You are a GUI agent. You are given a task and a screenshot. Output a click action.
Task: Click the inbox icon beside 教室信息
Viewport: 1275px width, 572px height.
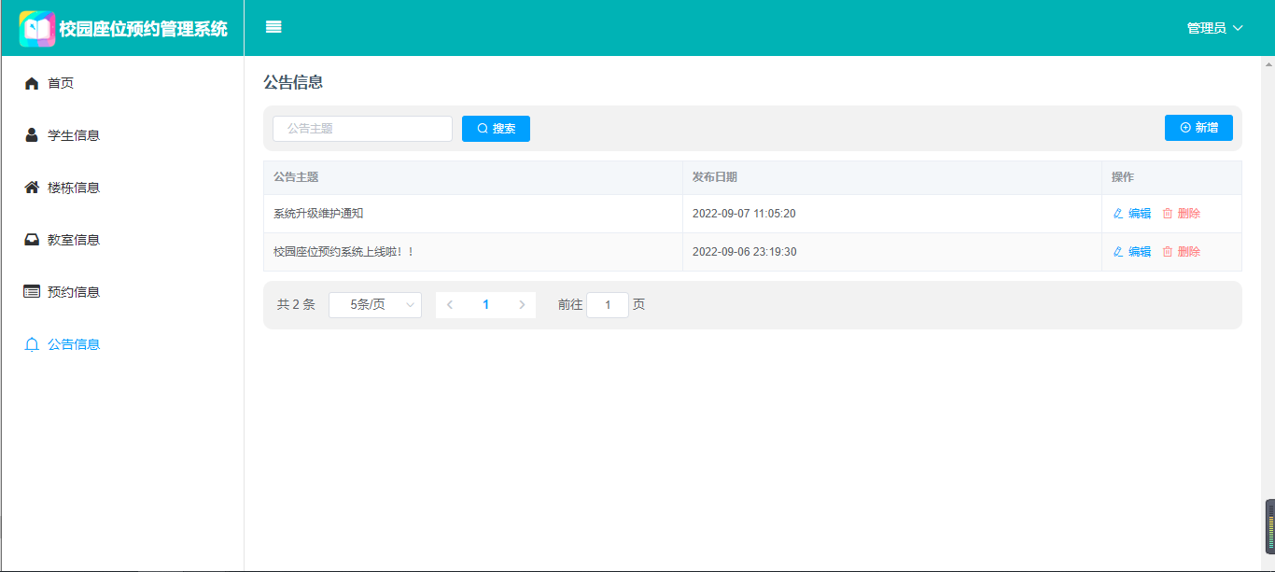click(x=32, y=240)
